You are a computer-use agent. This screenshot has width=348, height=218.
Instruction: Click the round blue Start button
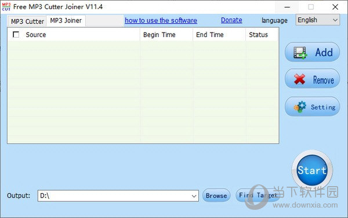pos(312,170)
